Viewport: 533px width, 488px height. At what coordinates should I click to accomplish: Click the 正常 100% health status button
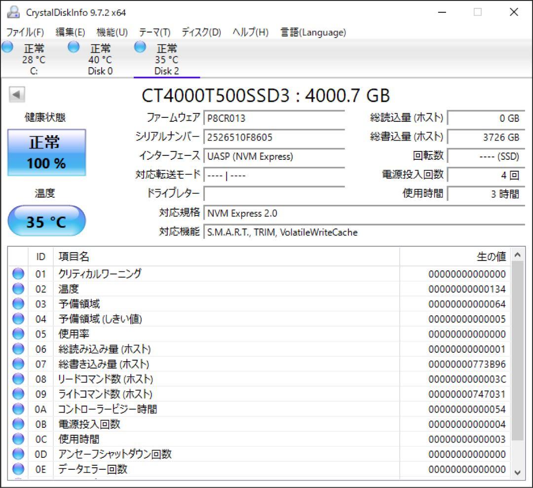coord(46,152)
